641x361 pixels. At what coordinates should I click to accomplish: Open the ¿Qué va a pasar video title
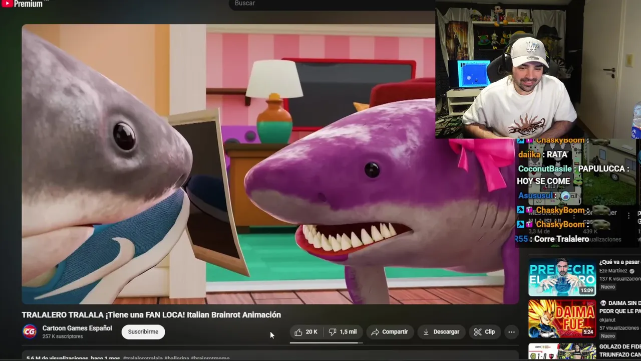point(619,262)
